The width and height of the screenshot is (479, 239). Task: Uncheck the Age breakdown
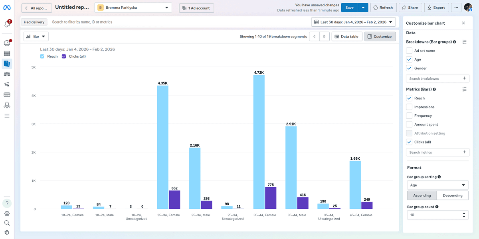click(x=409, y=59)
